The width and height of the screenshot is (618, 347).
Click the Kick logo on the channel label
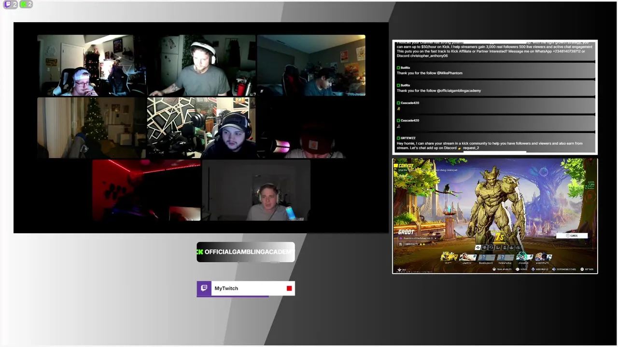pyautogui.click(x=200, y=252)
